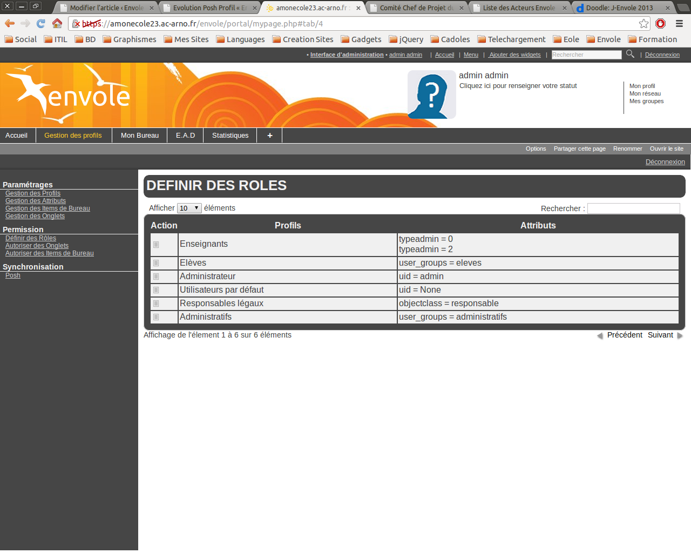This screenshot has height=553, width=691.
Task: Click the Autoriser des Onglets link
Action: click(37, 246)
